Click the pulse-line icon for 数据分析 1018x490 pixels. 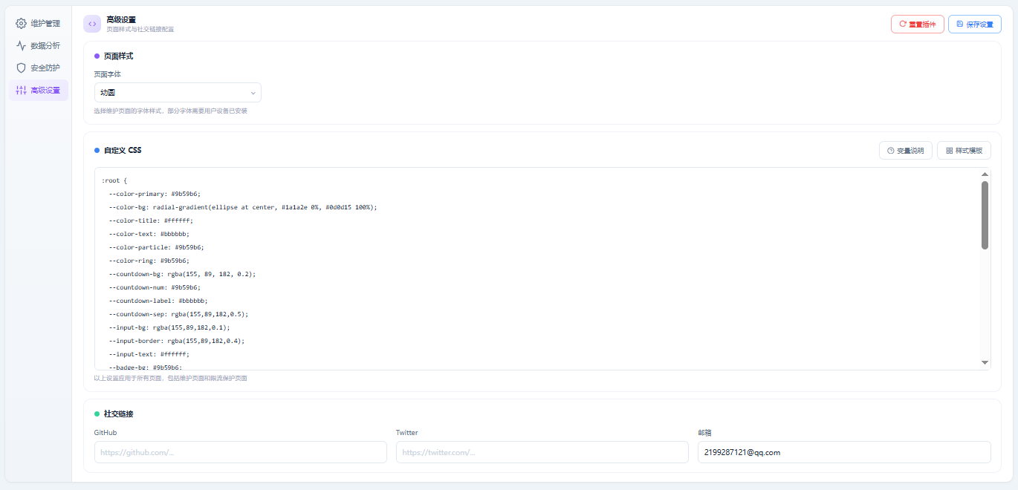click(21, 46)
